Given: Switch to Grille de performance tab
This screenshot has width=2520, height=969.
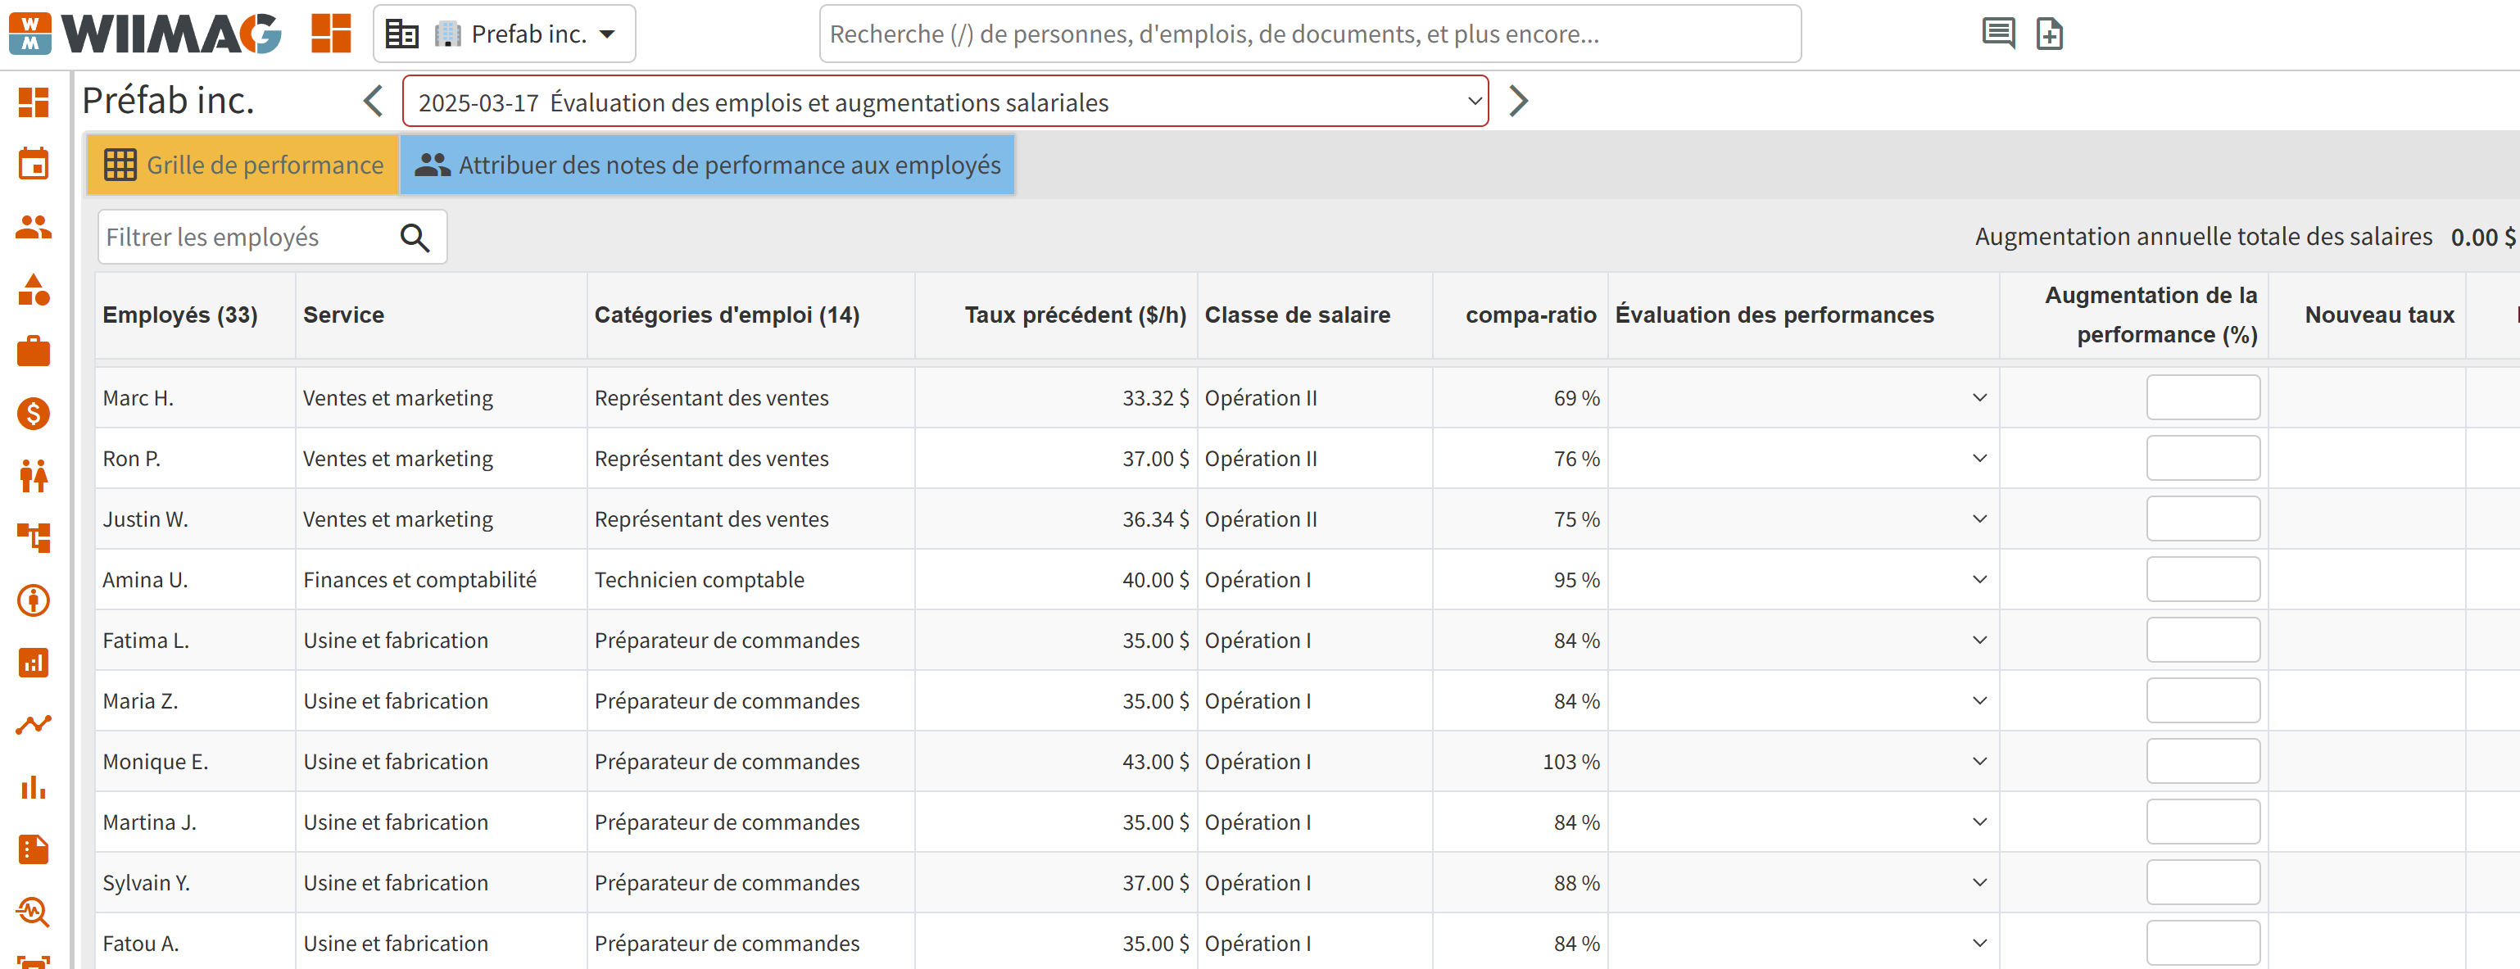Looking at the screenshot, I should coord(243,165).
